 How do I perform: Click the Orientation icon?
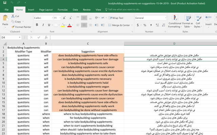point(96,18)
